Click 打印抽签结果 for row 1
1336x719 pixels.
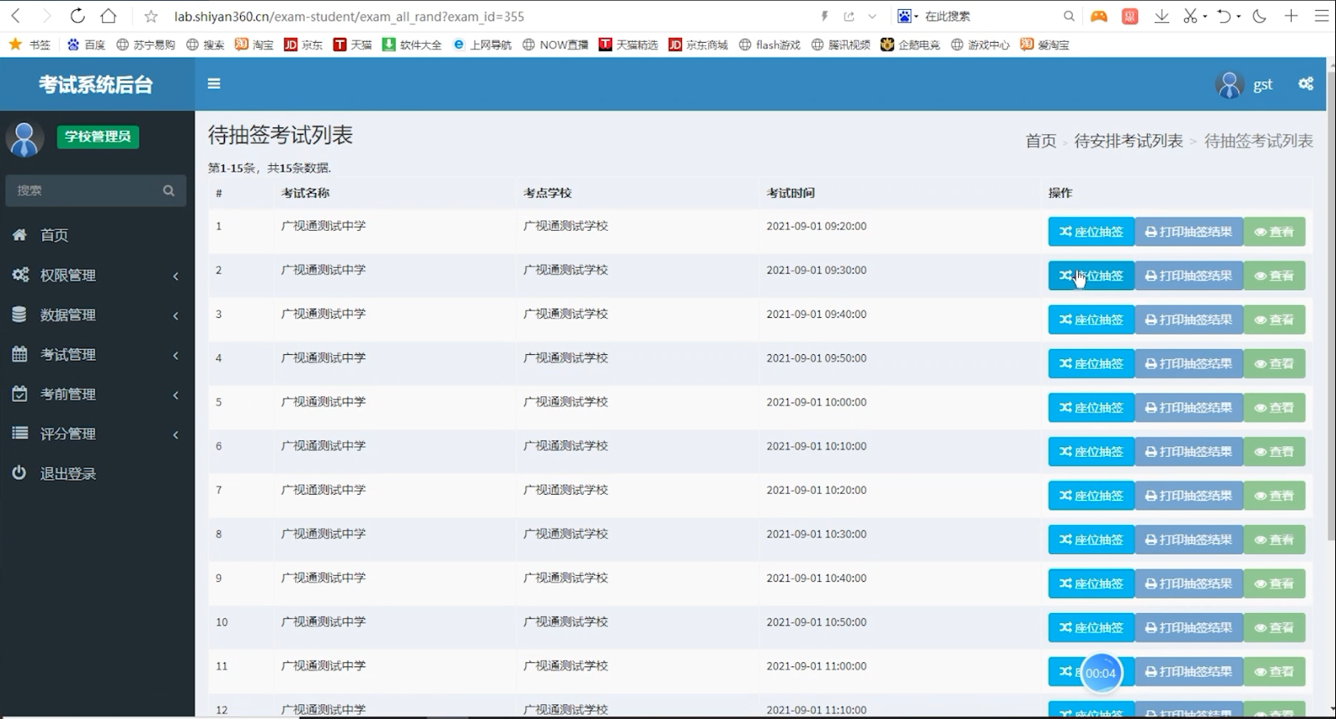[1189, 232]
